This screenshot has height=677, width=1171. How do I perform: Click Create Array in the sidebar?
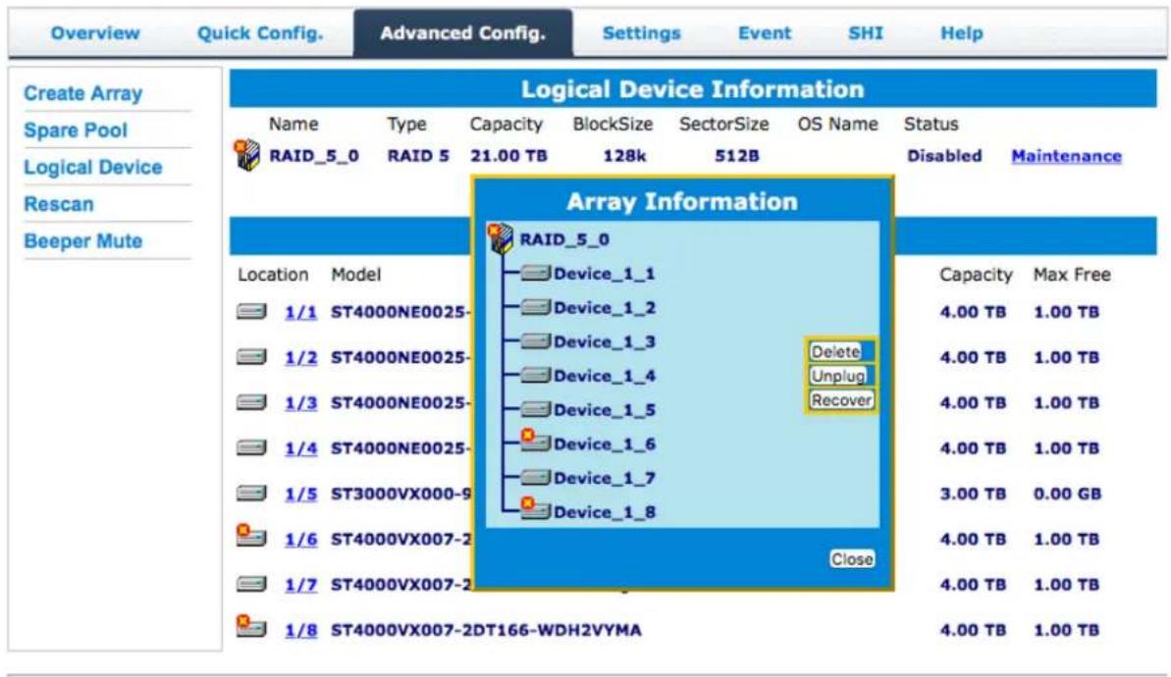82,93
